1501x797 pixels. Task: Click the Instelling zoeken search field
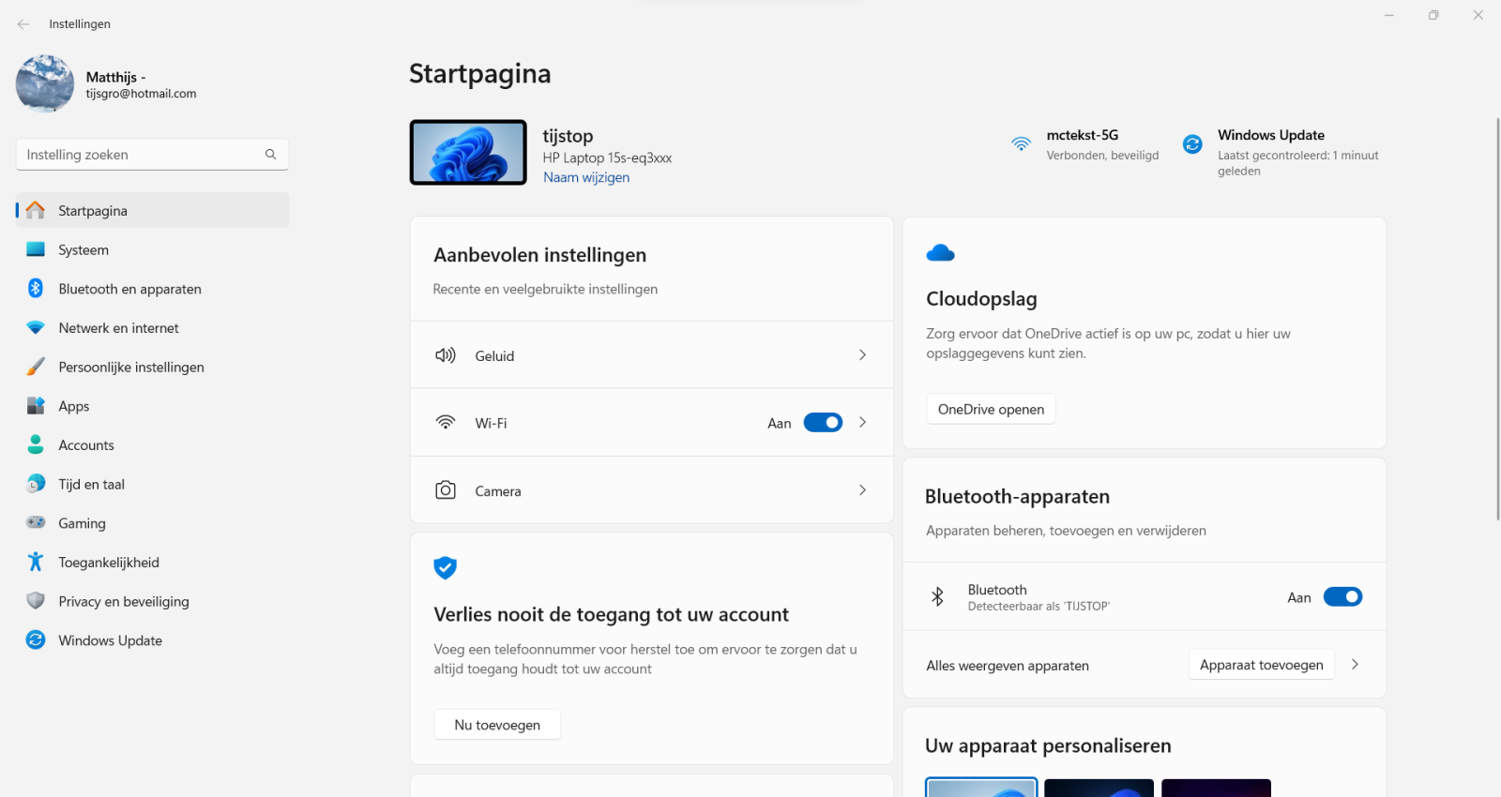[x=141, y=155]
